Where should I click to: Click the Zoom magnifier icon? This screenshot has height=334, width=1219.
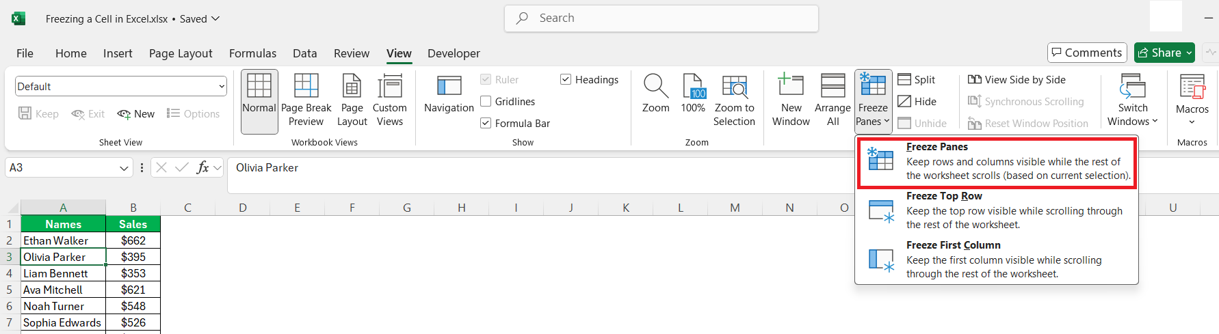click(655, 87)
